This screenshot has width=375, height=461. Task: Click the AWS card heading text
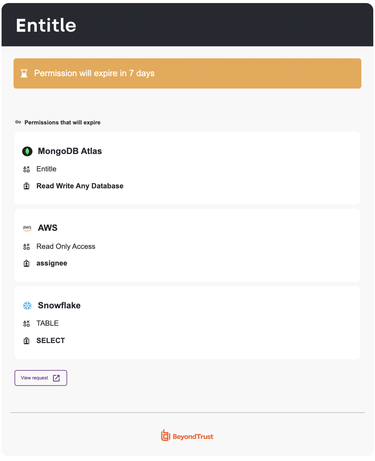[48, 228]
